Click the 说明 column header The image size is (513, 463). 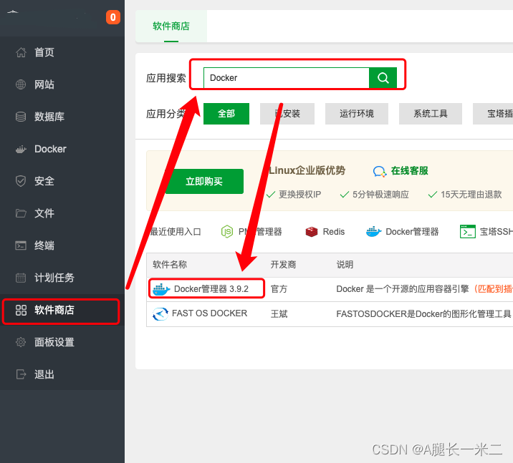click(x=345, y=265)
